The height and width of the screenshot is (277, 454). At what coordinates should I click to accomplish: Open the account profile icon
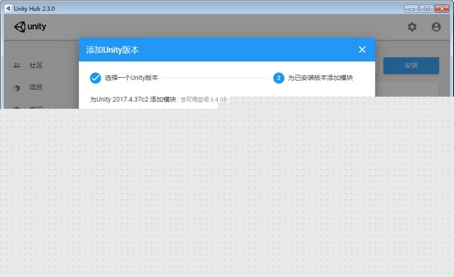pyautogui.click(x=436, y=27)
